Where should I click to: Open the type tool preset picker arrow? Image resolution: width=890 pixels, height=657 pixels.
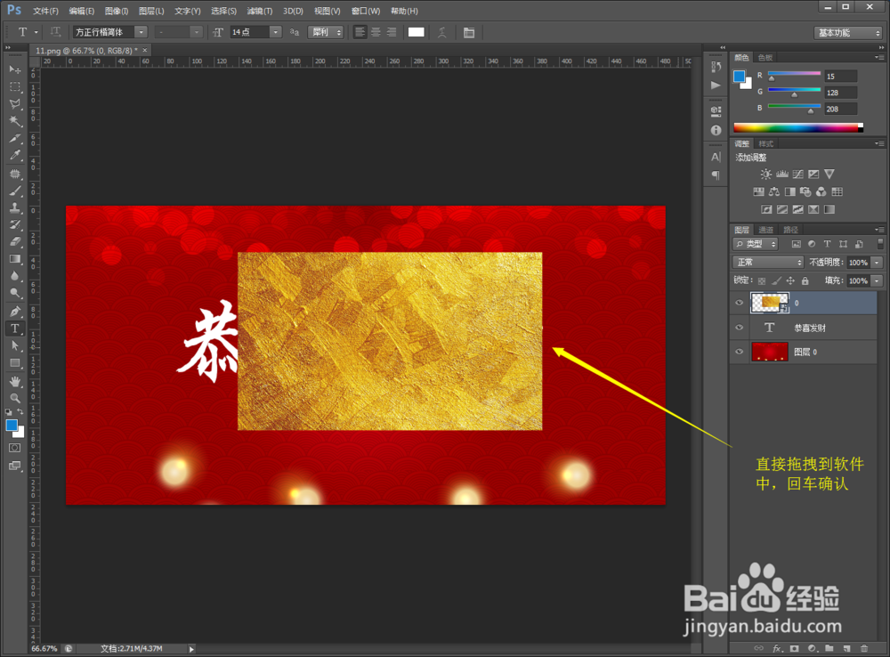(36, 32)
